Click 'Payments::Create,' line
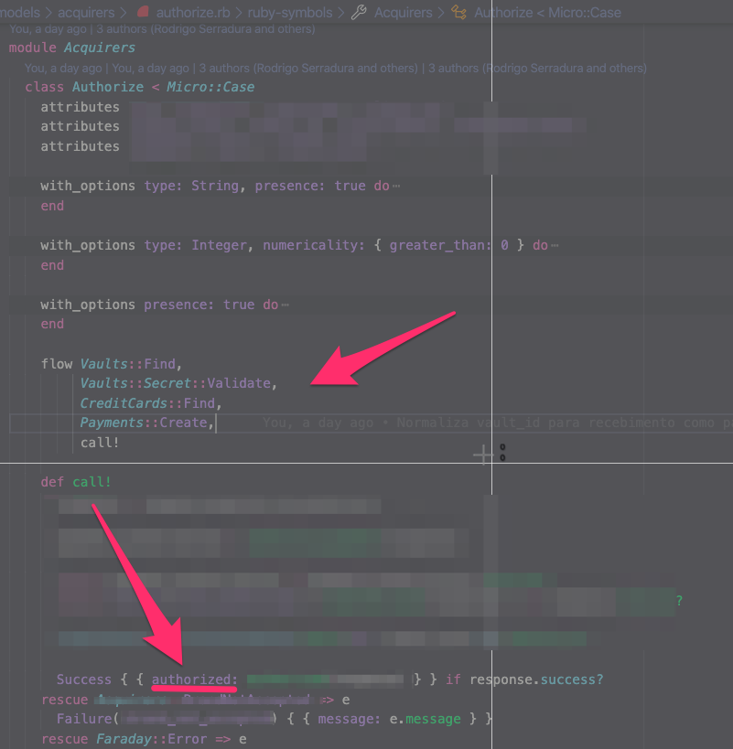Viewport: 733px width, 749px height. [x=146, y=423]
